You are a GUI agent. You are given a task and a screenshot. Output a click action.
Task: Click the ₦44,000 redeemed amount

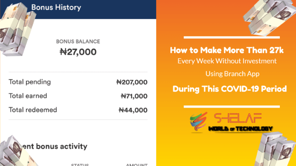point(133,110)
